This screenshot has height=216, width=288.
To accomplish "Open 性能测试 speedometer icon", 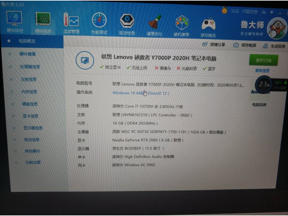I will tap(99, 23).
